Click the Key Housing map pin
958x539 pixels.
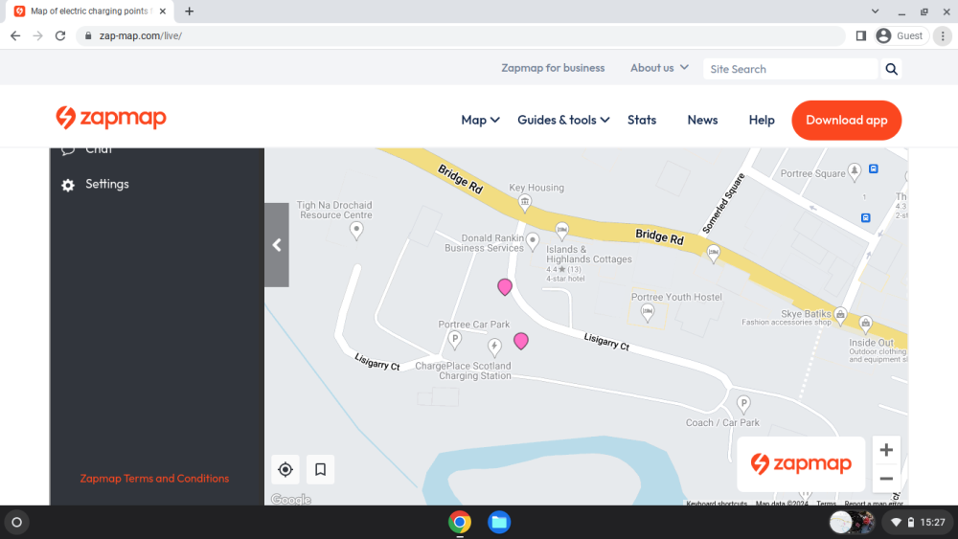524,203
